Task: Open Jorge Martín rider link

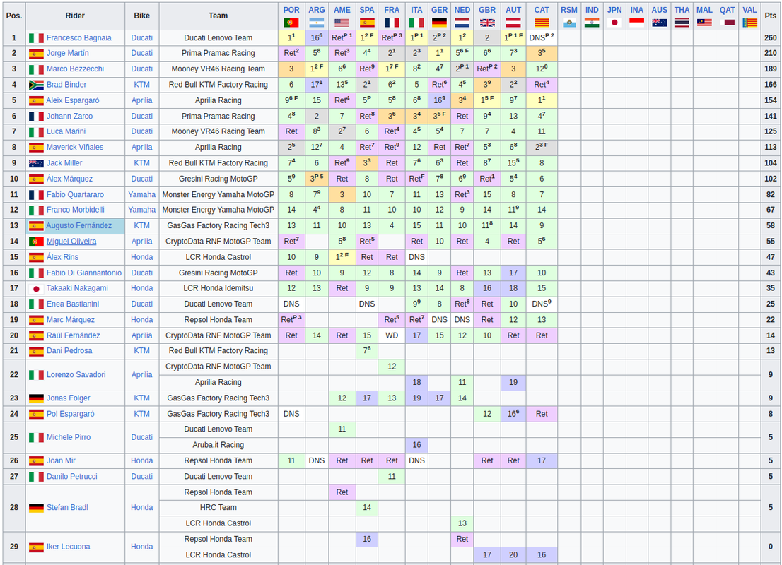Action: (67, 53)
